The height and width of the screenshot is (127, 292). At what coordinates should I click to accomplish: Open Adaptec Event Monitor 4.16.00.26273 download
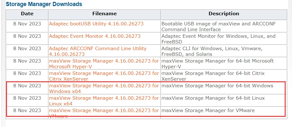[x=95, y=36]
